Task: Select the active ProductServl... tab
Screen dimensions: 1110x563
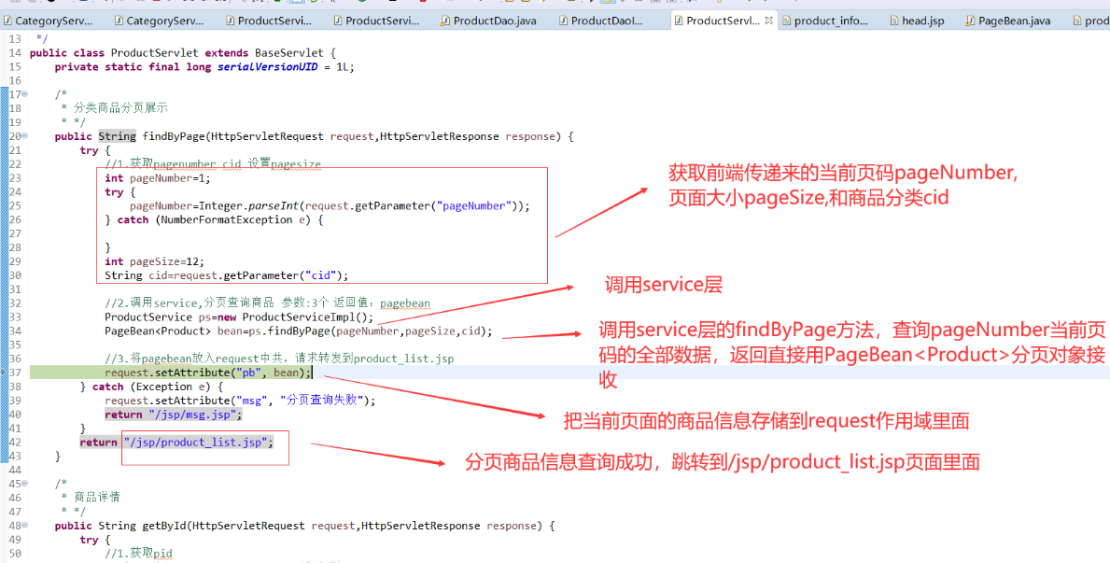Action: pos(723,21)
